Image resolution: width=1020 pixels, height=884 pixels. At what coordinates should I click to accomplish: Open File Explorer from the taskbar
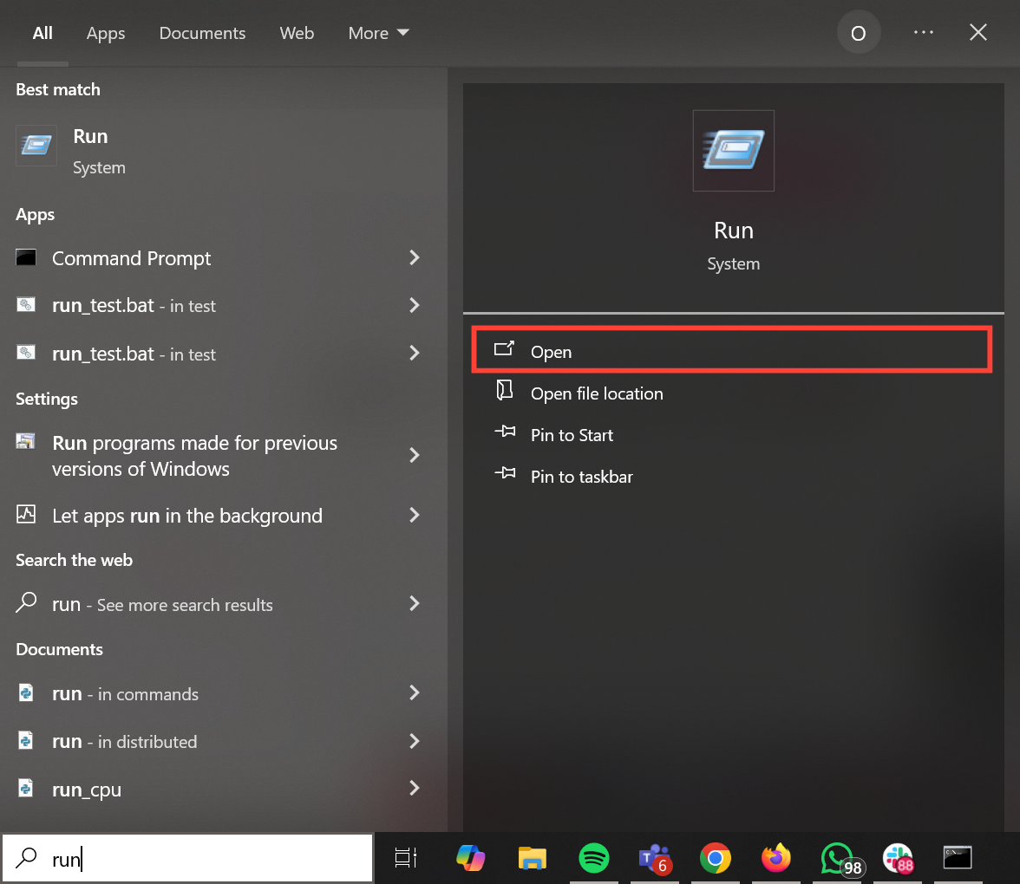click(x=532, y=858)
